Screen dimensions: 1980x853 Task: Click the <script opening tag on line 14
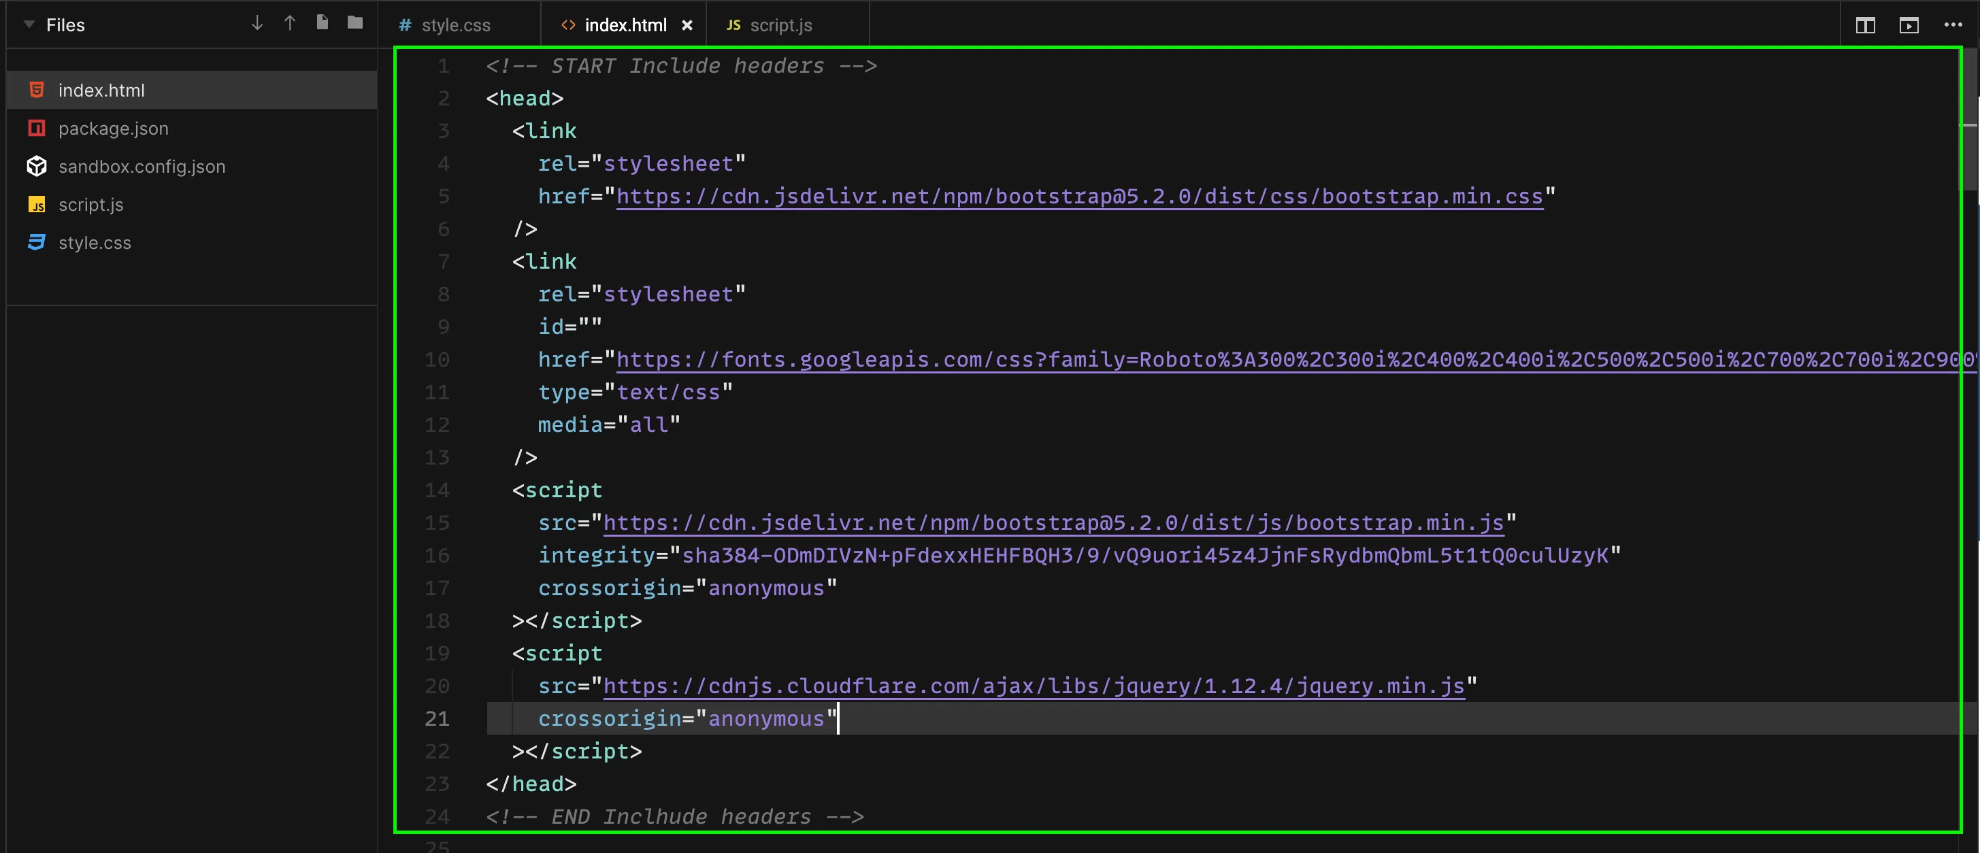[x=557, y=490]
